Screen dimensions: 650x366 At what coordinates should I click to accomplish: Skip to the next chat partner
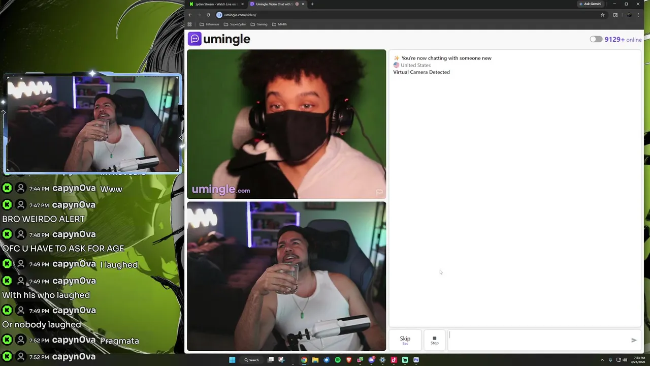[x=405, y=340]
